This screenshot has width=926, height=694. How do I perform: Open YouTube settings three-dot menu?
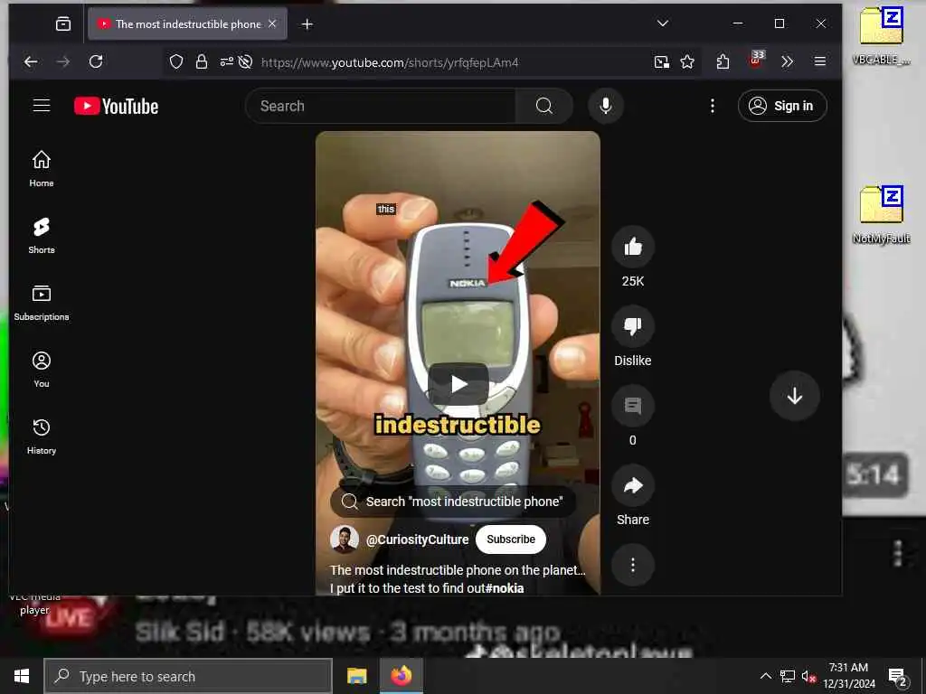713,106
